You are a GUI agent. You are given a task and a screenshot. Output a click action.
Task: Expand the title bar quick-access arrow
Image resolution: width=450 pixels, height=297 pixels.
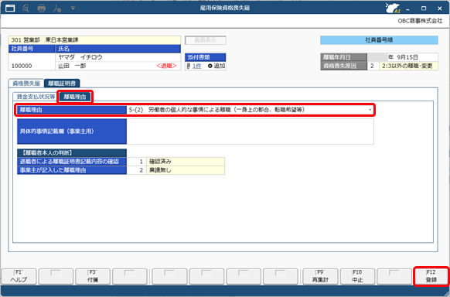coord(73,9)
